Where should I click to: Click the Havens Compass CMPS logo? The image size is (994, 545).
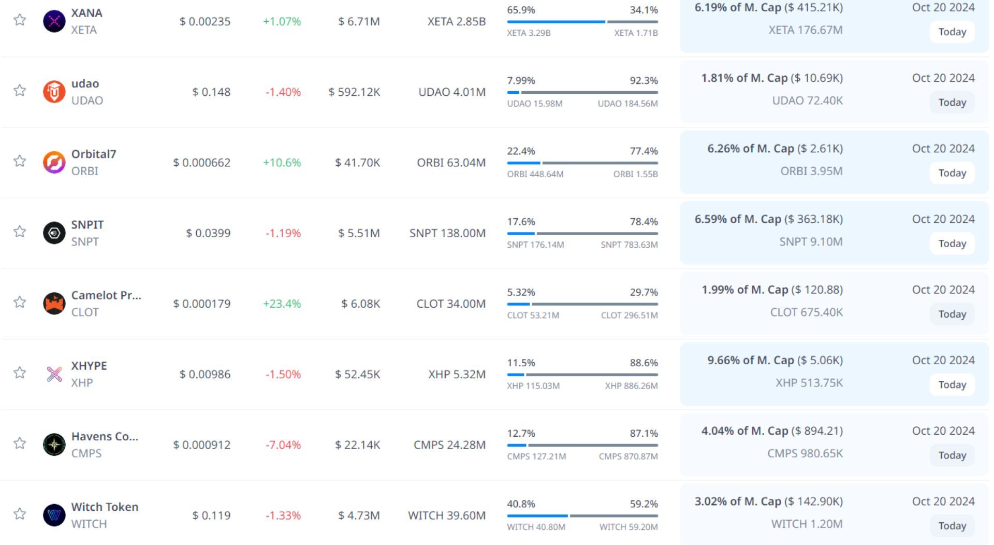(54, 444)
